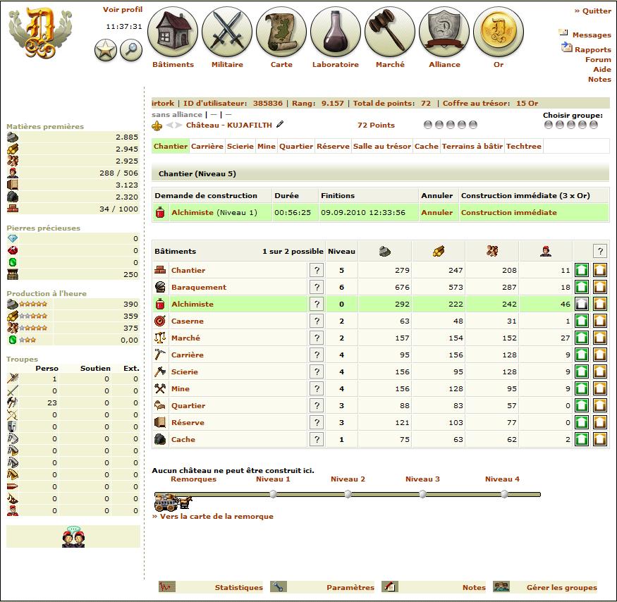617x602 pixels.
Task: Open the Réserve building link in list
Action: (188, 422)
